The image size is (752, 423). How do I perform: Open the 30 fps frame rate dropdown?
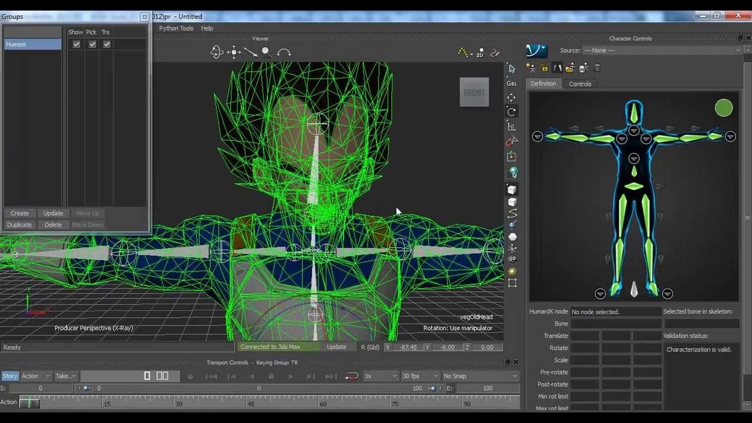tap(420, 376)
